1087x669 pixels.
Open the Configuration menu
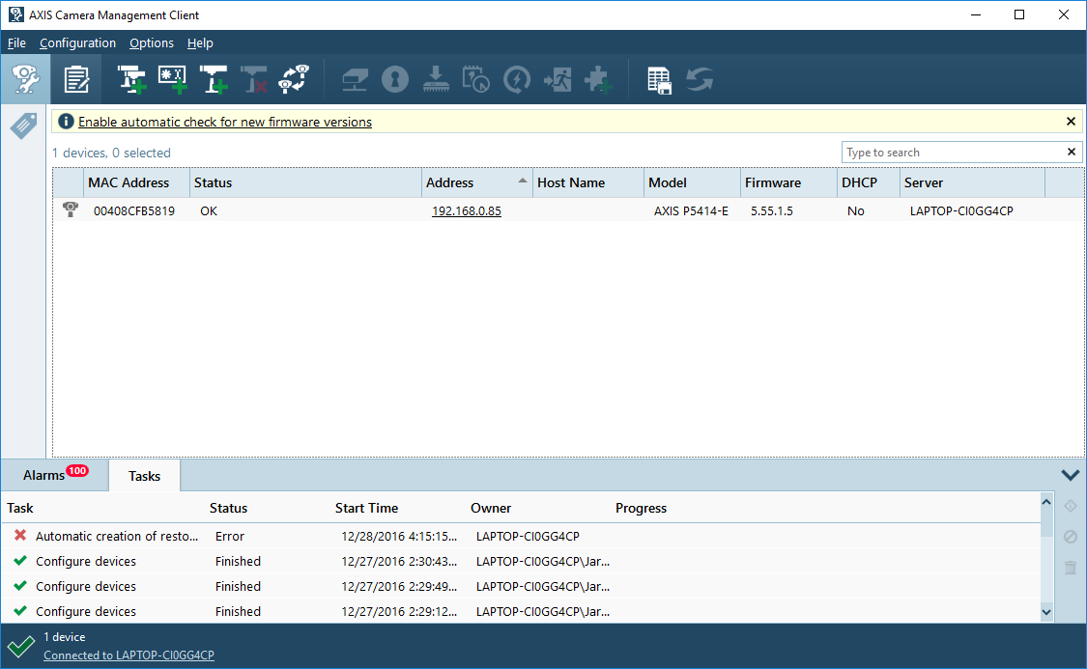pos(77,42)
